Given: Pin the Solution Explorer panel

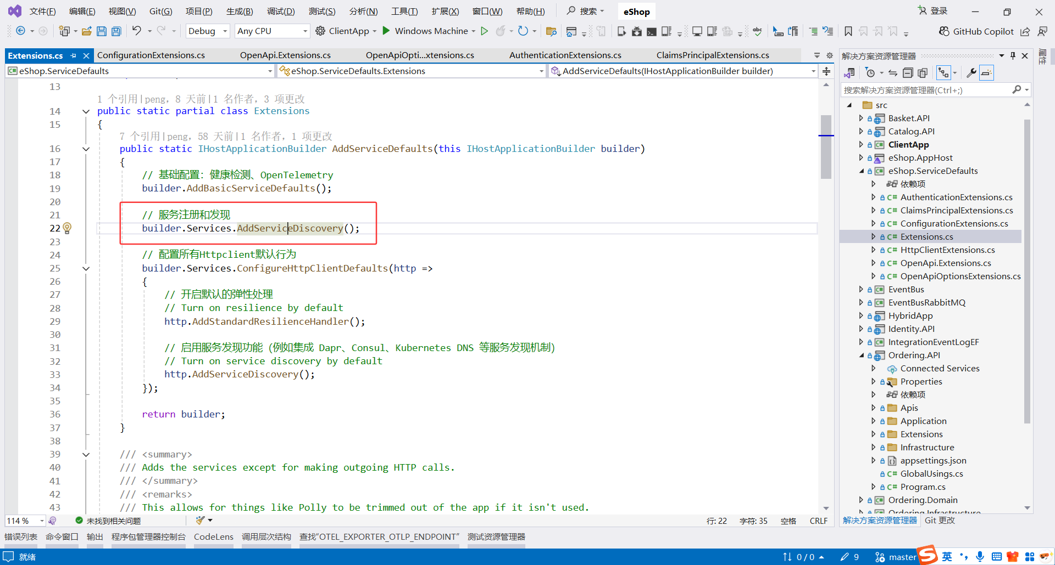Looking at the screenshot, I should (x=1013, y=55).
